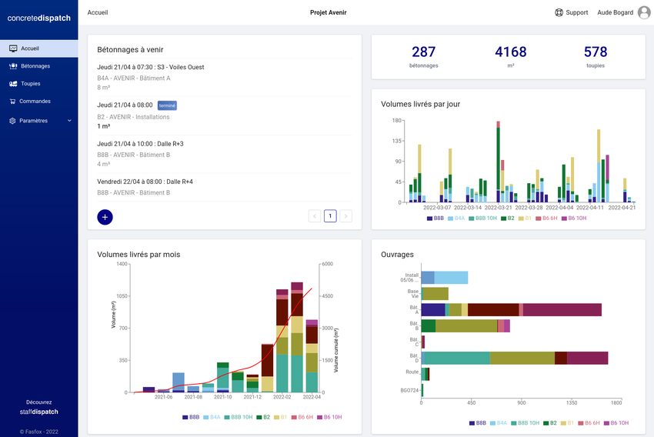Expand the Paramètres submenu chevron

[x=69, y=121]
